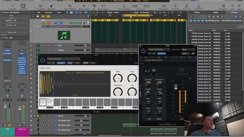Click Copy in Sitala plugin header
This screenshot has width=244, height=137.
[70, 63]
